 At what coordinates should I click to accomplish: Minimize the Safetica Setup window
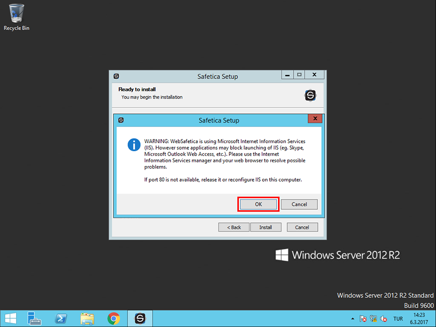click(x=287, y=75)
